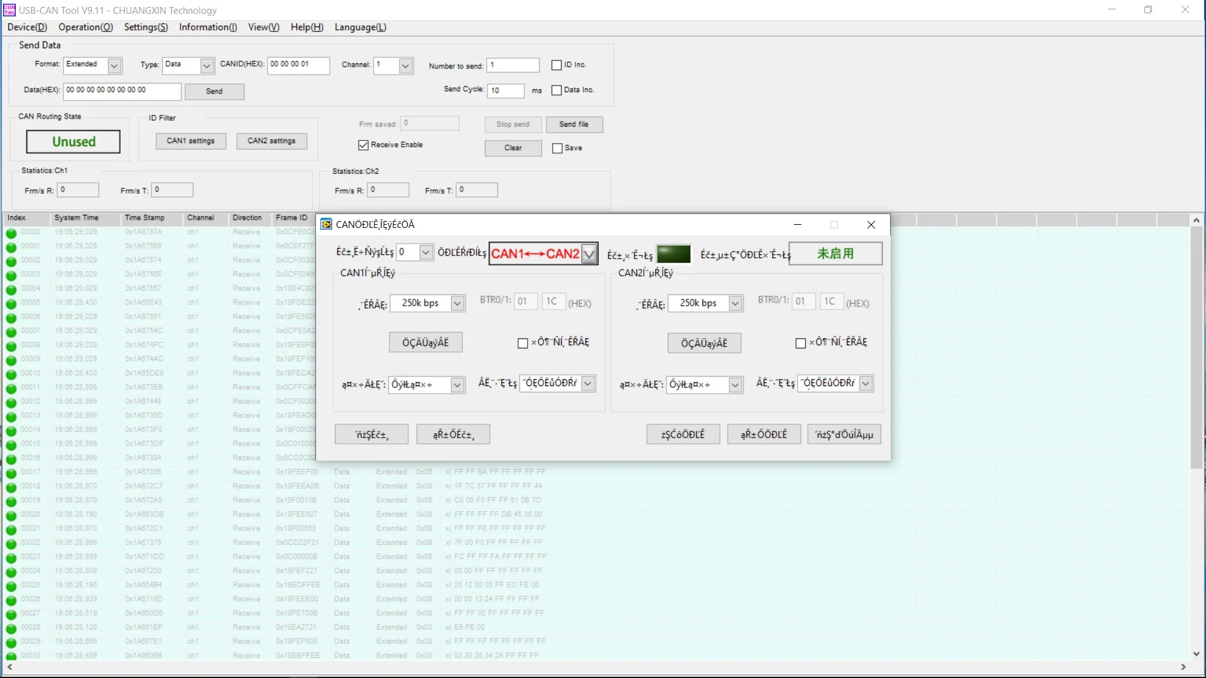Click green status dot of row 00000
This screenshot has width=1206, height=678.
11,233
